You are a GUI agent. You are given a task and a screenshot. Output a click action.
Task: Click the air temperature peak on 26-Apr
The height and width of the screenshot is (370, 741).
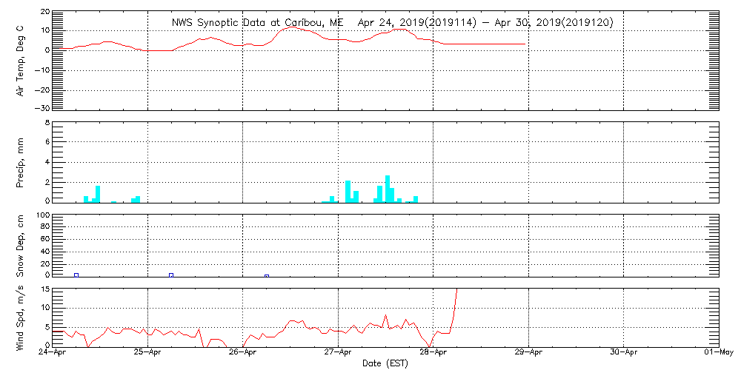coord(293,27)
